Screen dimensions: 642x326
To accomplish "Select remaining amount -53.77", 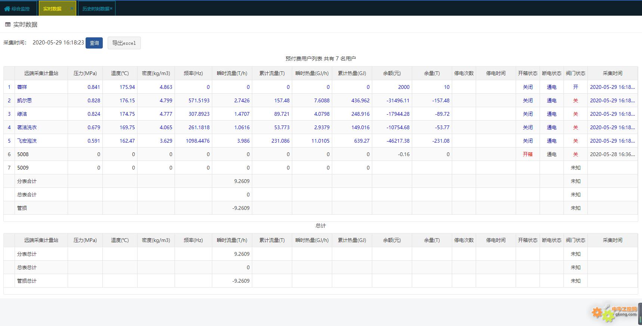I will pyautogui.click(x=442, y=127).
